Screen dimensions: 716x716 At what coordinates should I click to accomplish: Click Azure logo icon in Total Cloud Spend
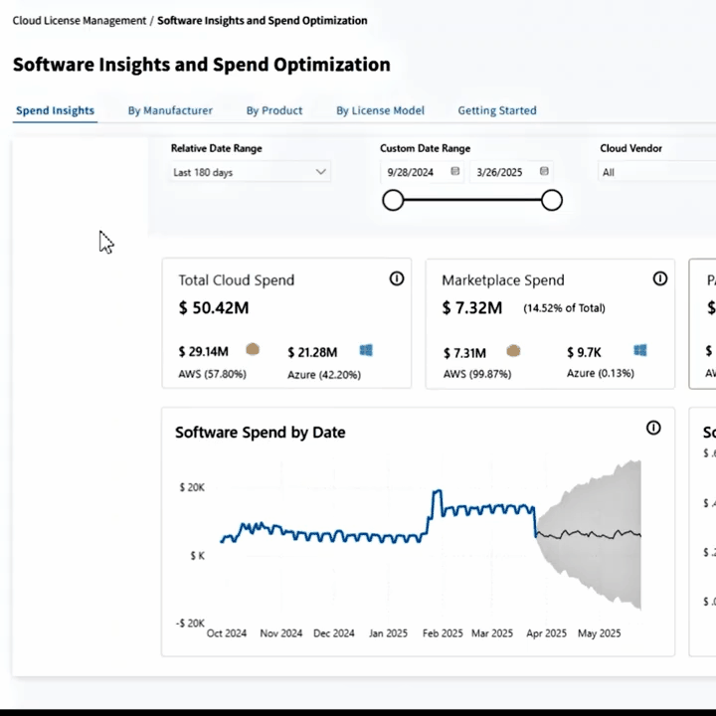366,350
